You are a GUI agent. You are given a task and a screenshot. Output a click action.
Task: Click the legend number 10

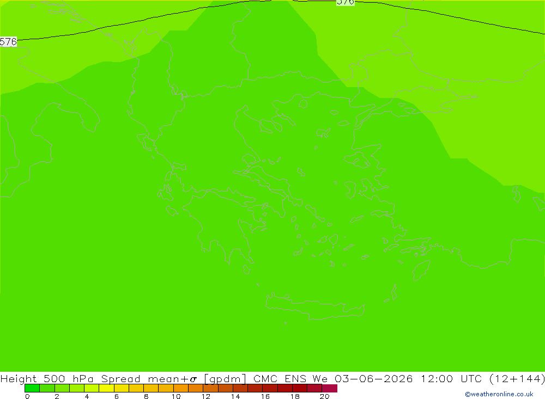click(176, 396)
